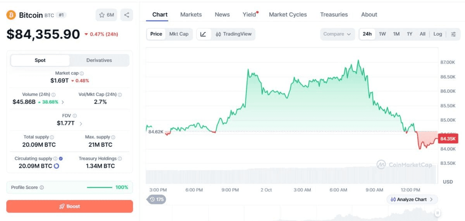Click the Boost button
The height and width of the screenshot is (221, 465).
pos(70,206)
